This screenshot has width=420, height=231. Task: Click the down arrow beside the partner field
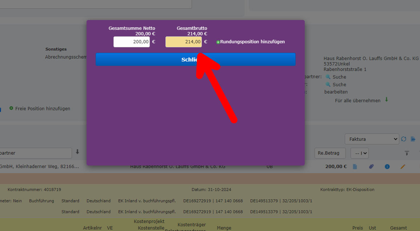point(77,153)
